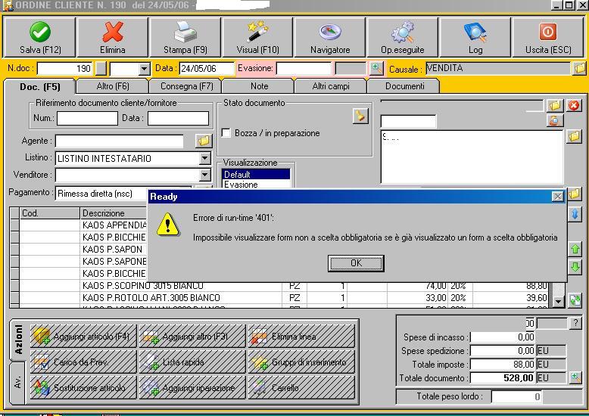589x416 pixels.
Task: Select Default in Visualizzazione list
Action: [x=256, y=175]
